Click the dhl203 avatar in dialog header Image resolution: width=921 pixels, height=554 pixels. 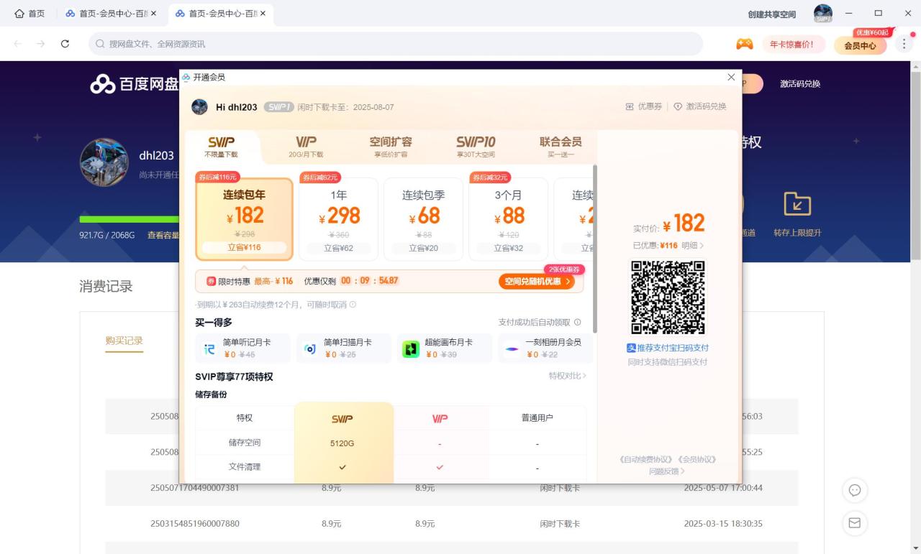pos(200,107)
